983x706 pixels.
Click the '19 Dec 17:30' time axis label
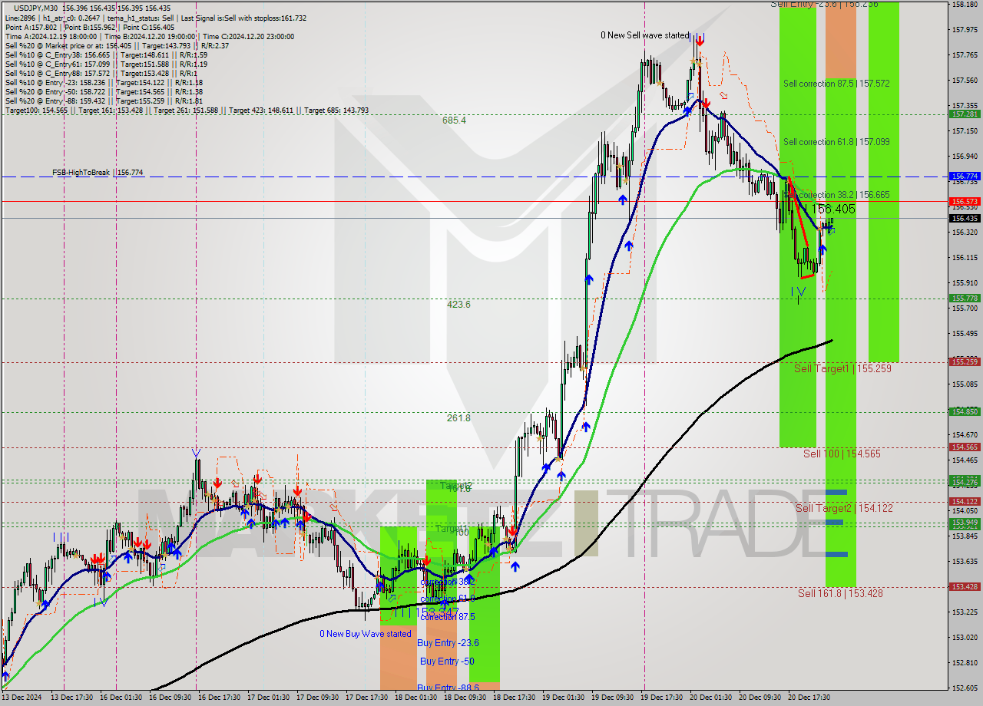662,698
